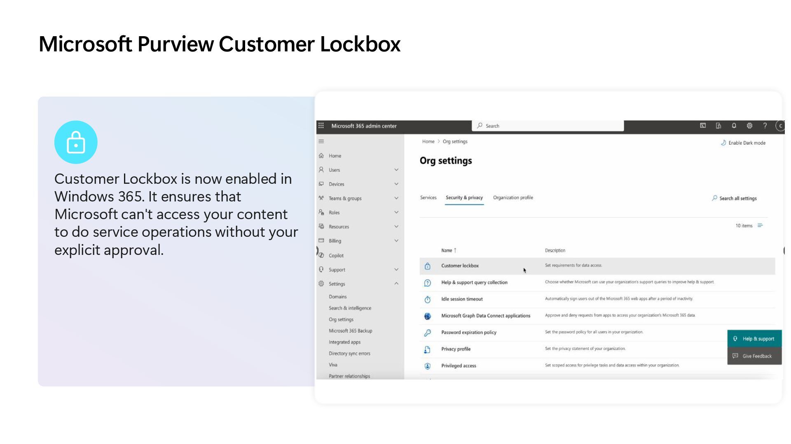Screen dimensions: 791x444
Task: Open Org settings in sidebar
Action: (x=341, y=319)
